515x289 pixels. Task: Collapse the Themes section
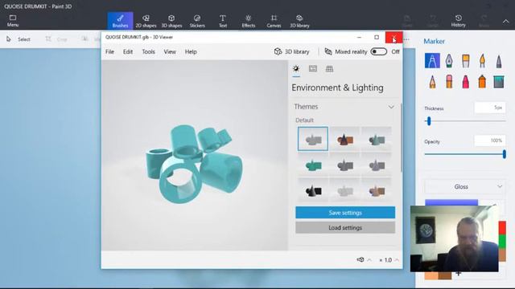click(391, 107)
